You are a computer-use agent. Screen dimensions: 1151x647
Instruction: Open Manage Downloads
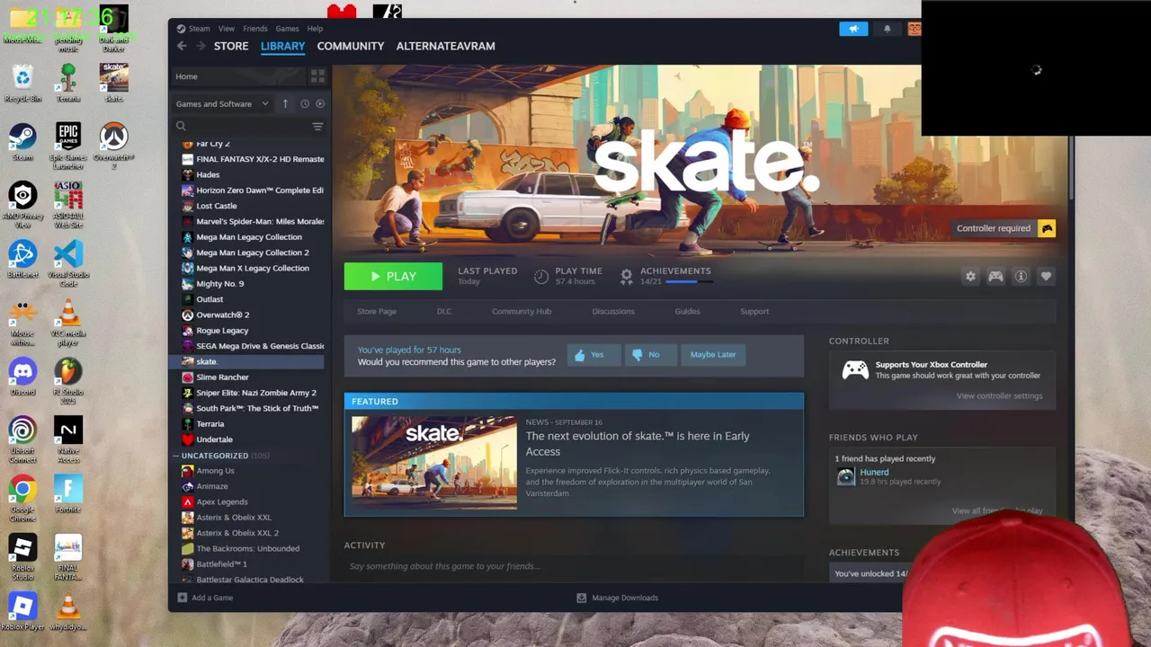(617, 598)
